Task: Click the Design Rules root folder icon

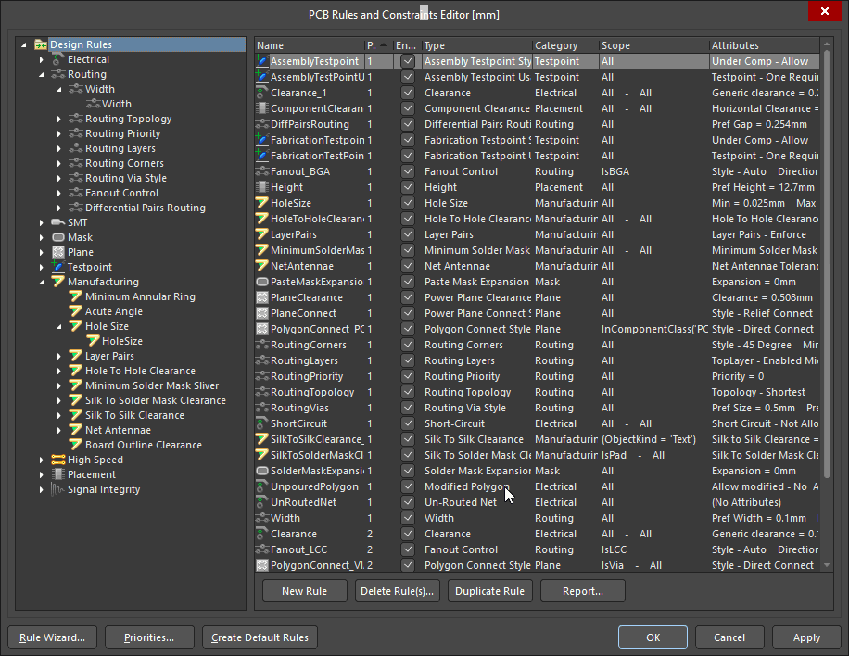Action: click(41, 44)
